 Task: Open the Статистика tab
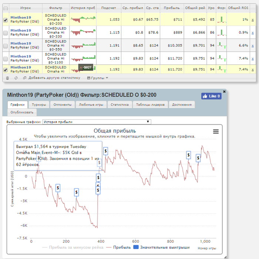coord(120,104)
